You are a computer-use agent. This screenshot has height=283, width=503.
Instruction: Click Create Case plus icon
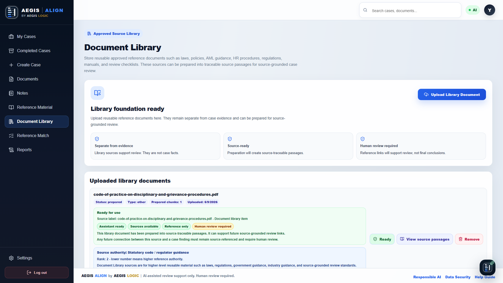point(11,65)
